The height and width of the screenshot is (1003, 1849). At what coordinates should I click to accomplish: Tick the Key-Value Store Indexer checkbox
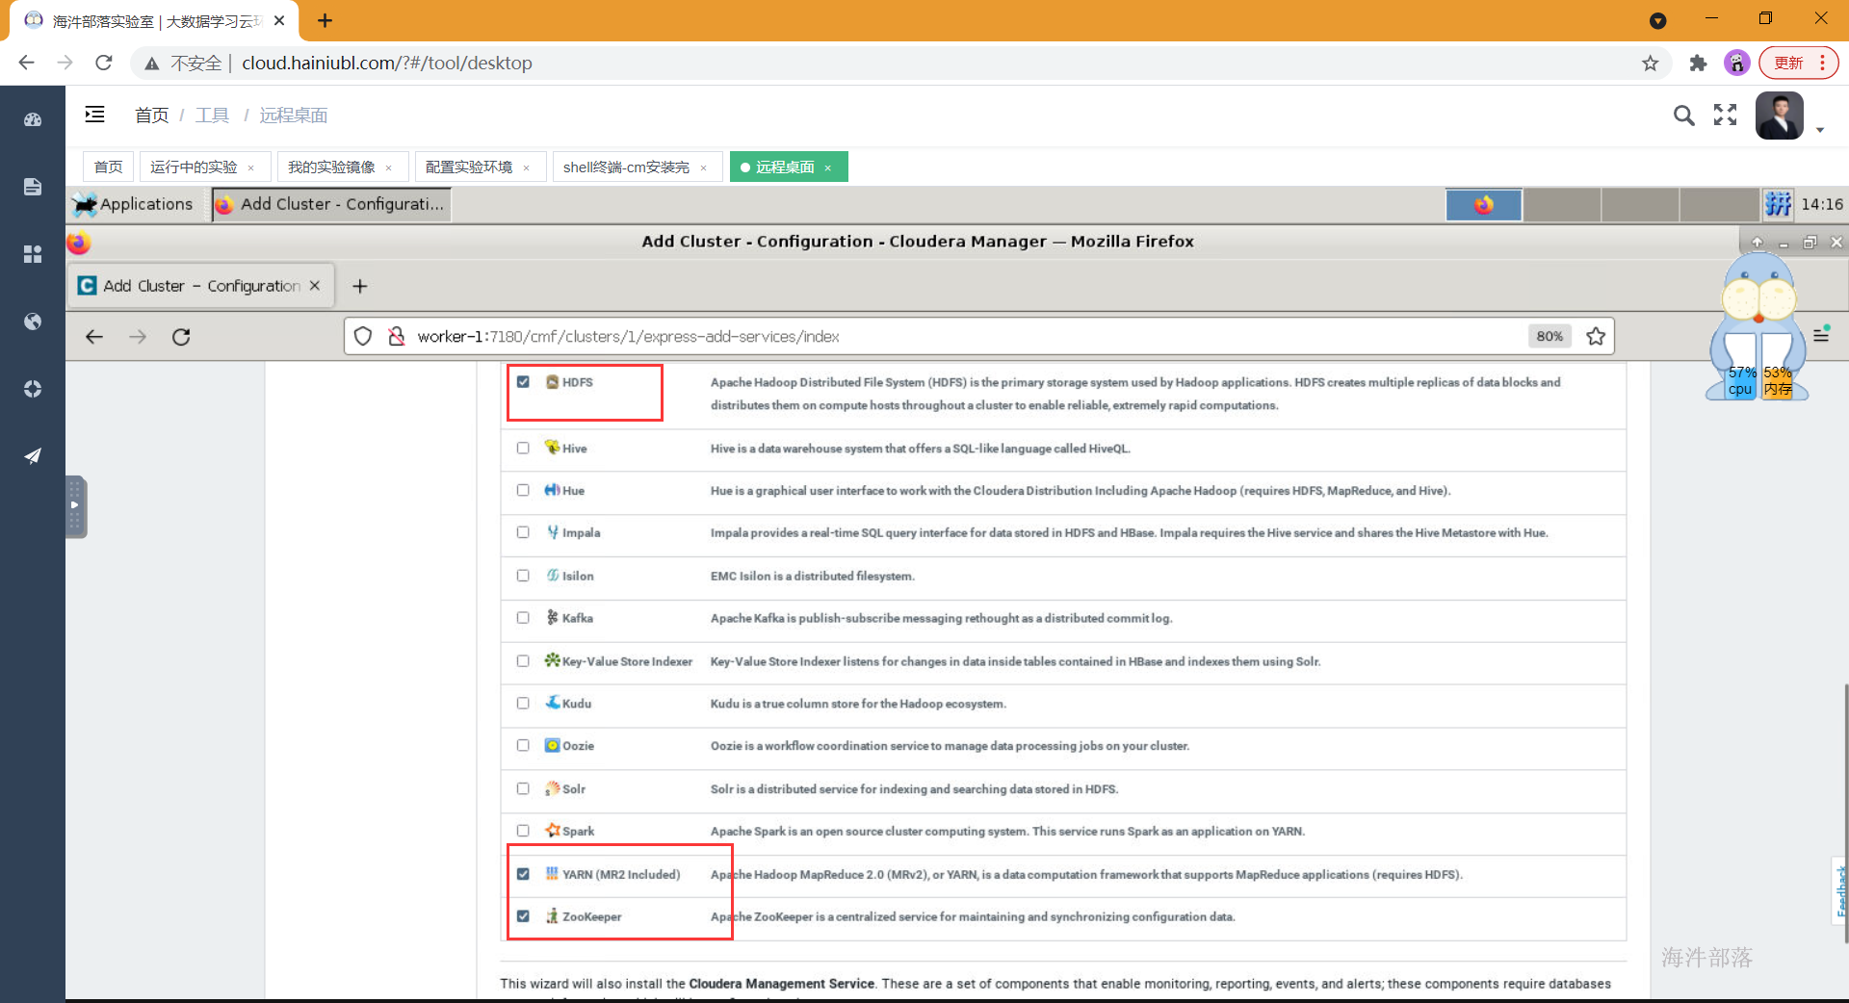[x=523, y=661]
